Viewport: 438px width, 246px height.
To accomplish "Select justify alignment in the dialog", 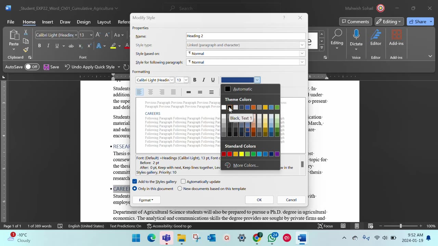I will coord(173,92).
